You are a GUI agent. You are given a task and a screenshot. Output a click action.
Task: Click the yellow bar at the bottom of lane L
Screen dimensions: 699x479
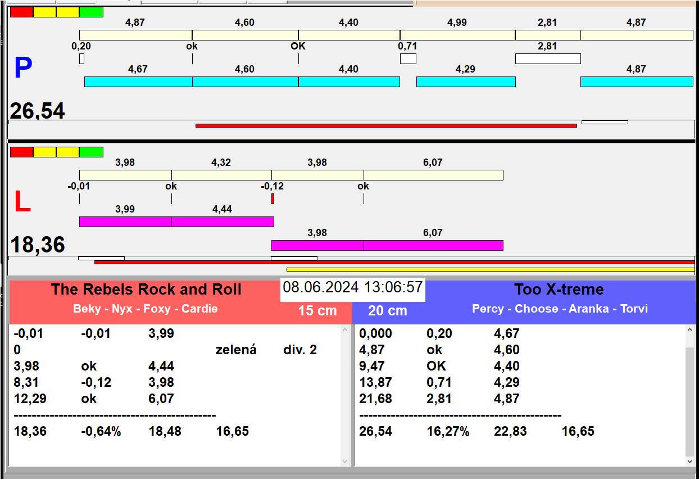pos(491,269)
